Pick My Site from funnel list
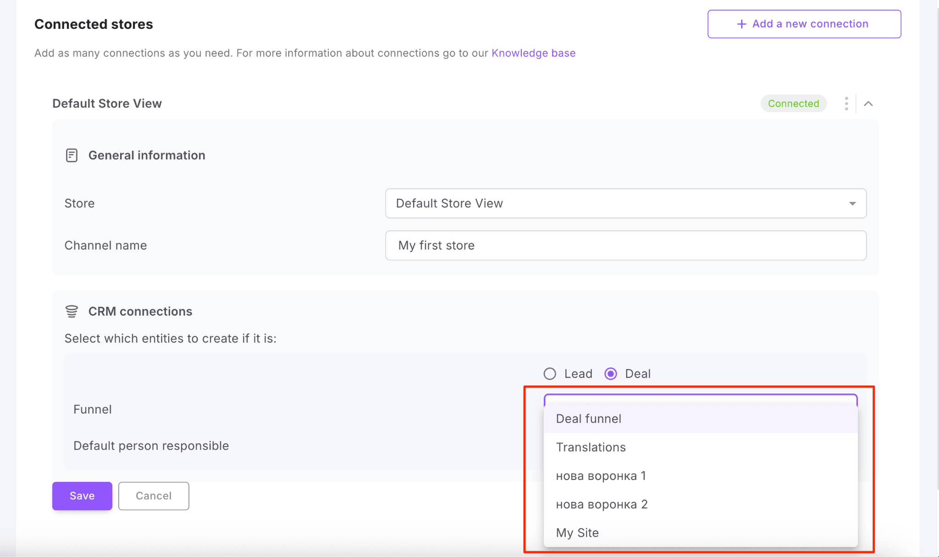The image size is (939, 557). pyautogui.click(x=577, y=533)
